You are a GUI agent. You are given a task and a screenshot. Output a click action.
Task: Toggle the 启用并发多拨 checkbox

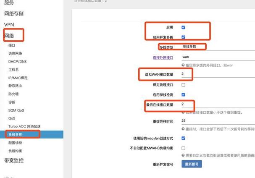tap(183, 37)
